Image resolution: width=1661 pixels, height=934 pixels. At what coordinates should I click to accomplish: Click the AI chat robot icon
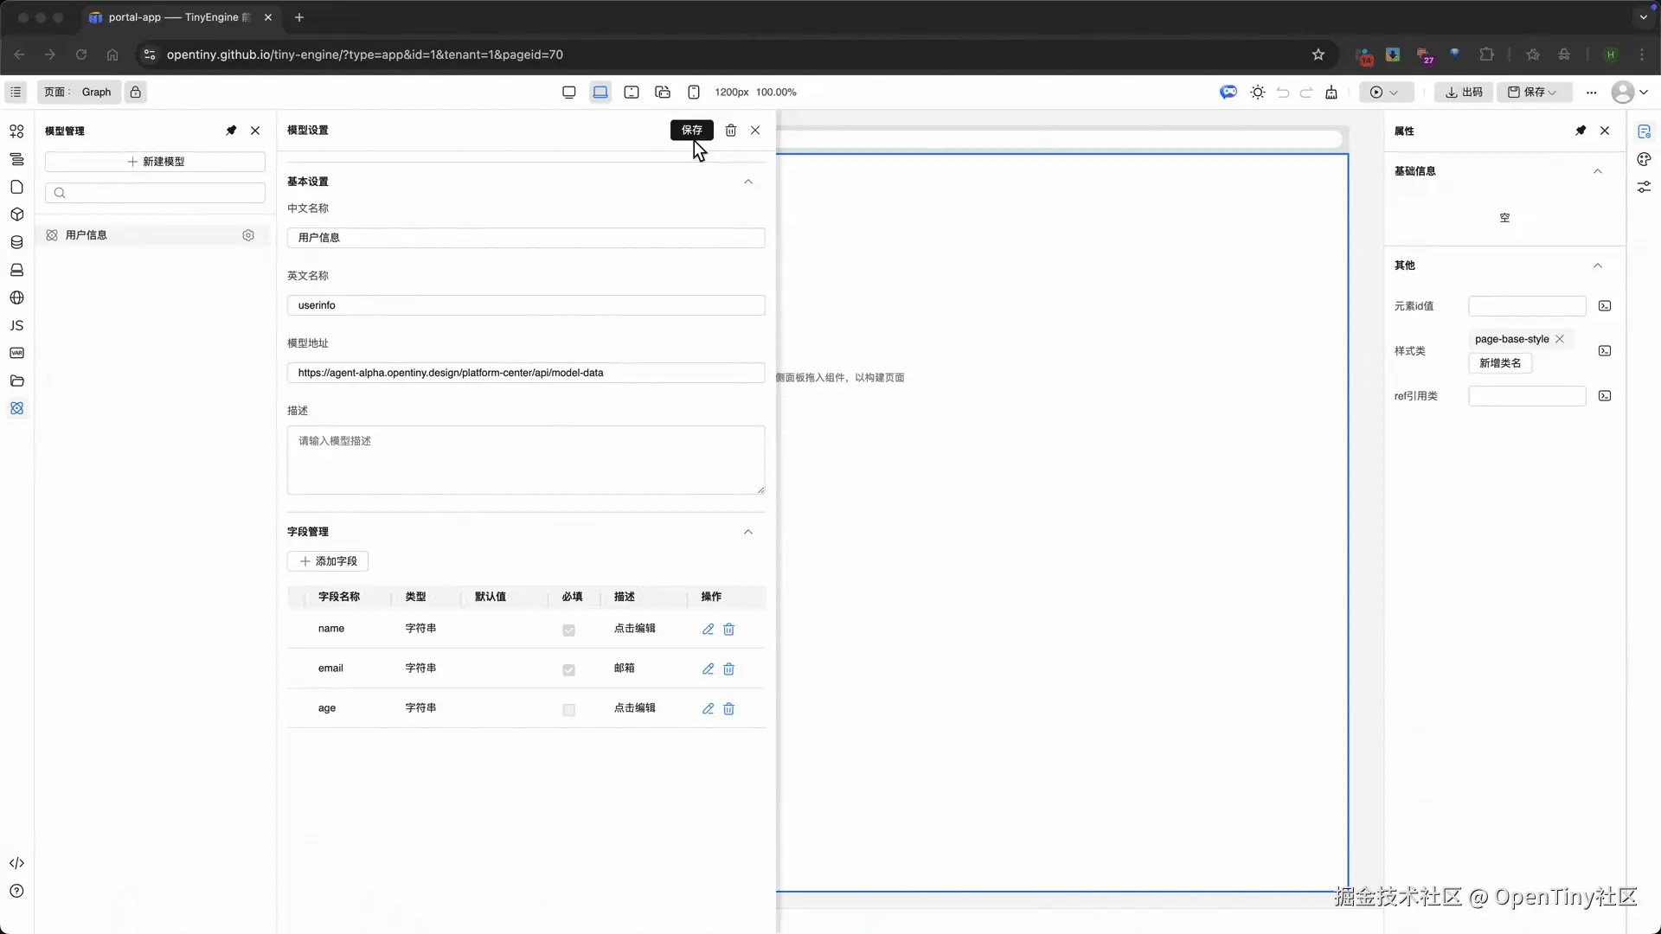(1228, 92)
